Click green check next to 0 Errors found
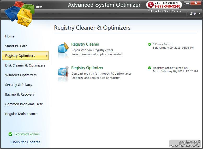 click(x=150, y=44)
